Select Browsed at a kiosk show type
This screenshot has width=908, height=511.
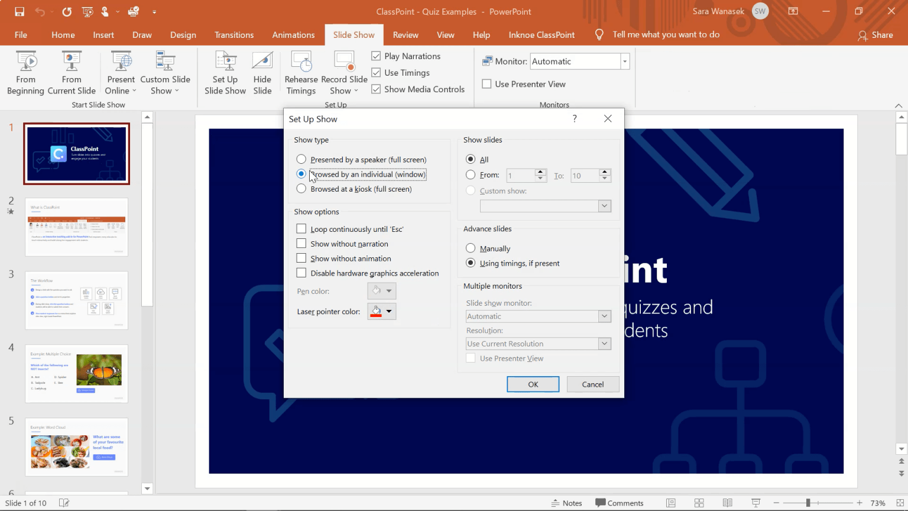[301, 189]
